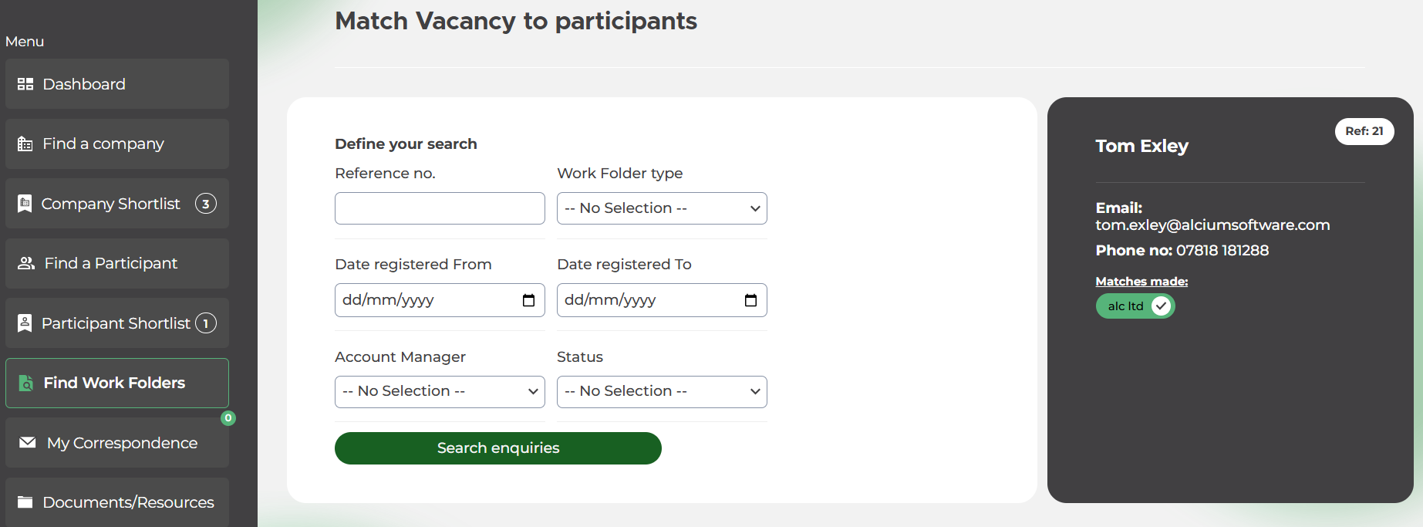The width and height of the screenshot is (1423, 527).
Task: Click the Matches made link
Action: point(1141,282)
